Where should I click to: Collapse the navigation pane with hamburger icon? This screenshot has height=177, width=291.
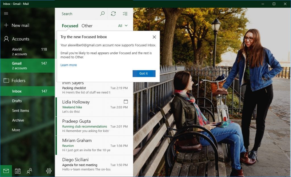[6, 13]
